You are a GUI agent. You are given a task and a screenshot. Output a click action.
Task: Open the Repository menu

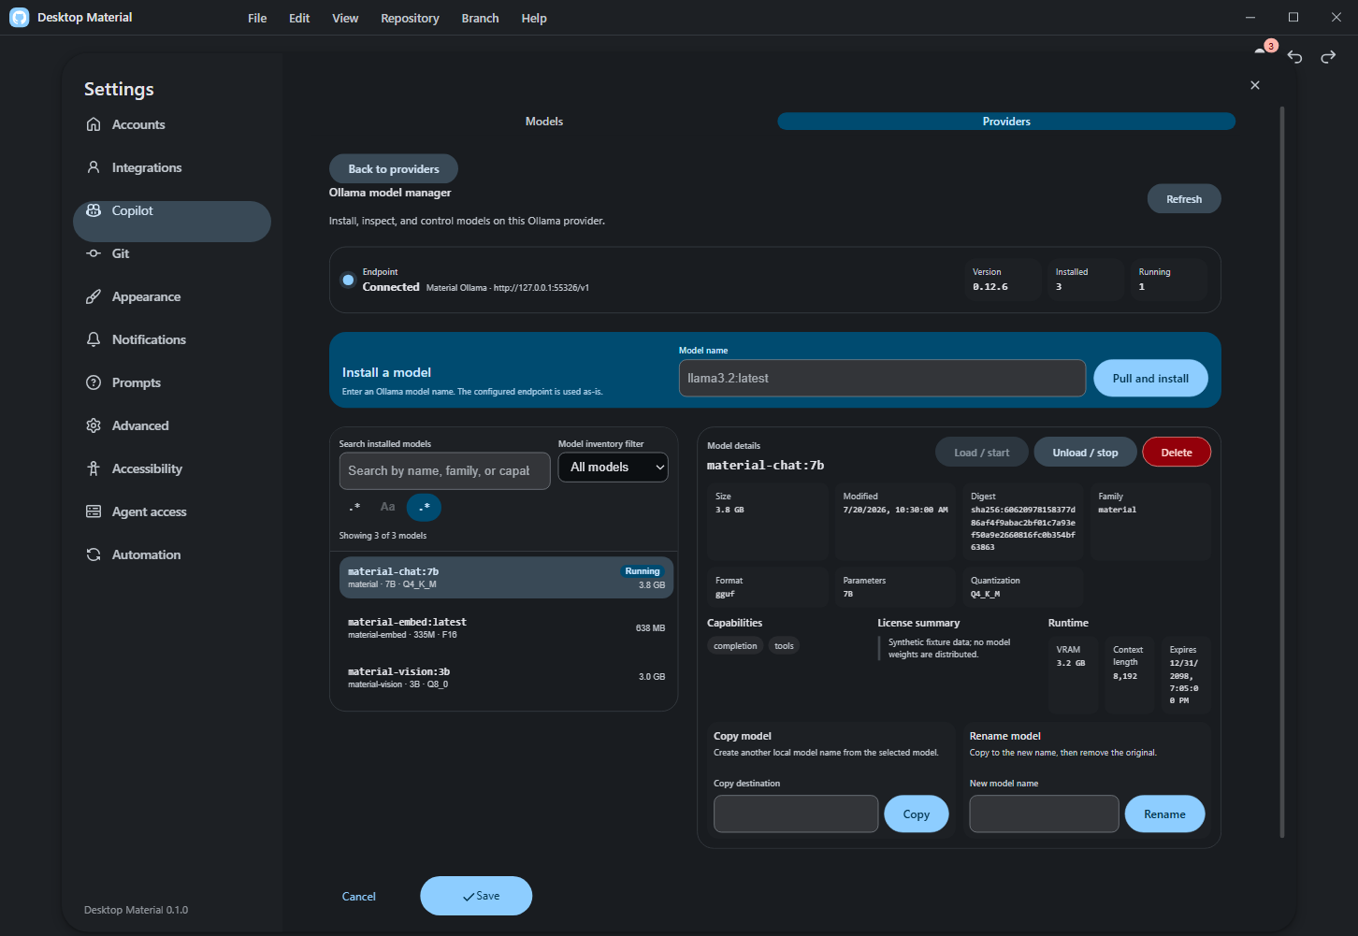coord(410,18)
